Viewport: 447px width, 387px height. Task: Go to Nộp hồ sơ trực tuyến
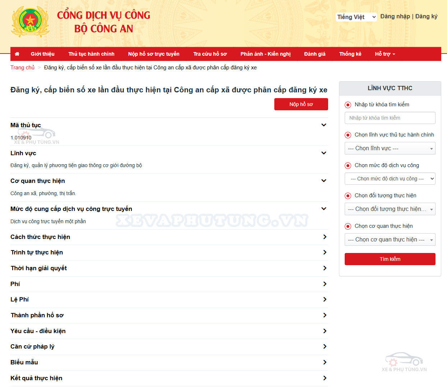coord(154,54)
